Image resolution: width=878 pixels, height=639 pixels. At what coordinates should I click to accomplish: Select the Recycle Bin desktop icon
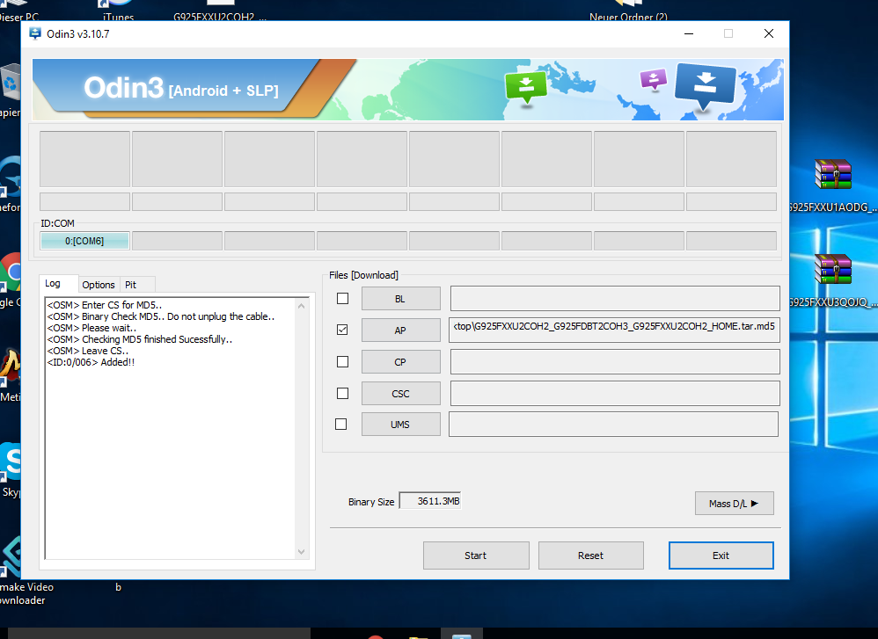click(10, 90)
